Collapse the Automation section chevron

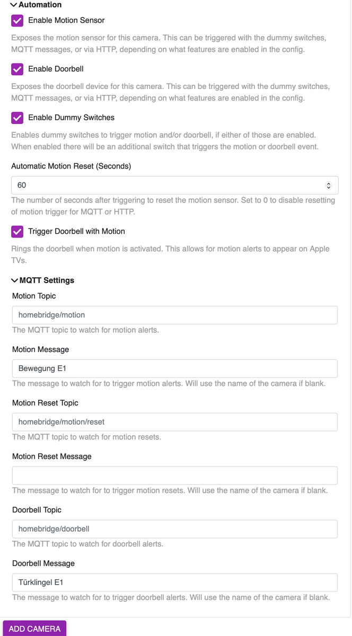pyautogui.click(x=14, y=5)
